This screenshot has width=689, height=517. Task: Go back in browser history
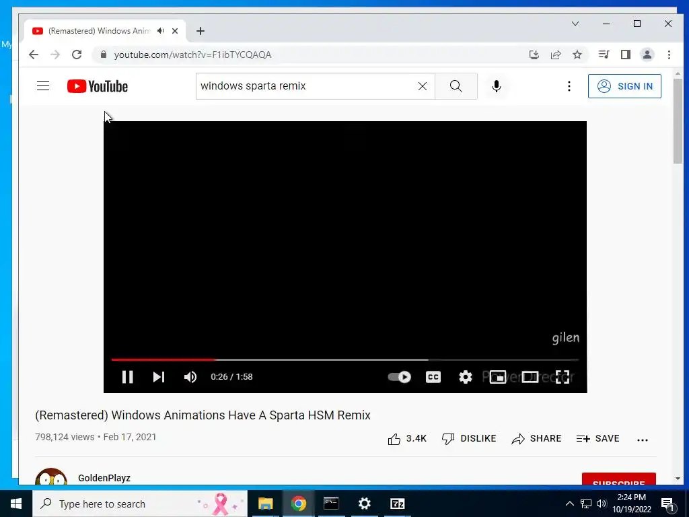click(34, 55)
